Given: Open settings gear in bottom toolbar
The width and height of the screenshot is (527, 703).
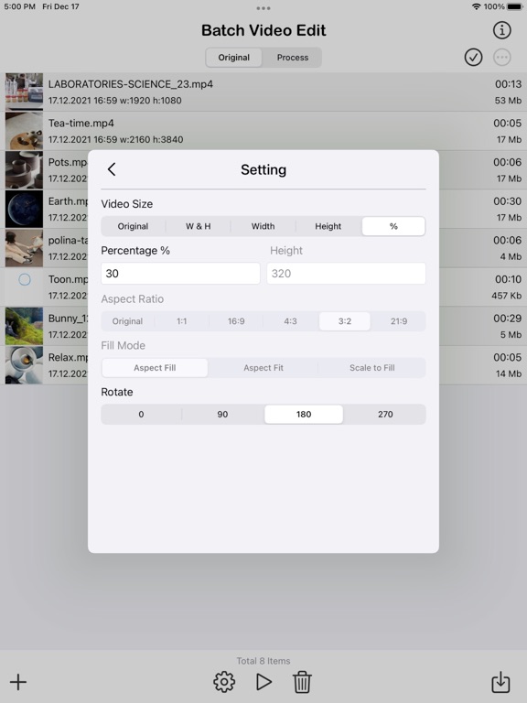Looking at the screenshot, I should point(224,682).
